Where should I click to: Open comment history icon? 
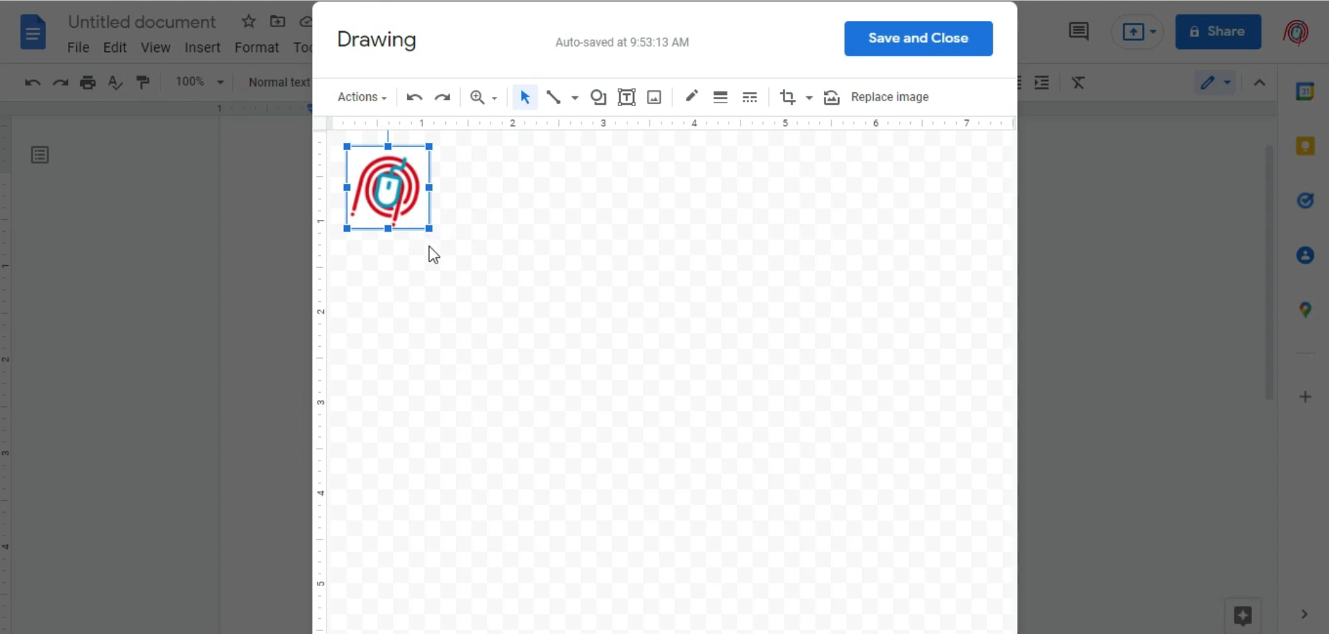pyautogui.click(x=1078, y=31)
